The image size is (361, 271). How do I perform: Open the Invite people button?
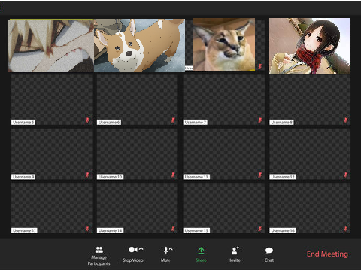[x=235, y=254]
